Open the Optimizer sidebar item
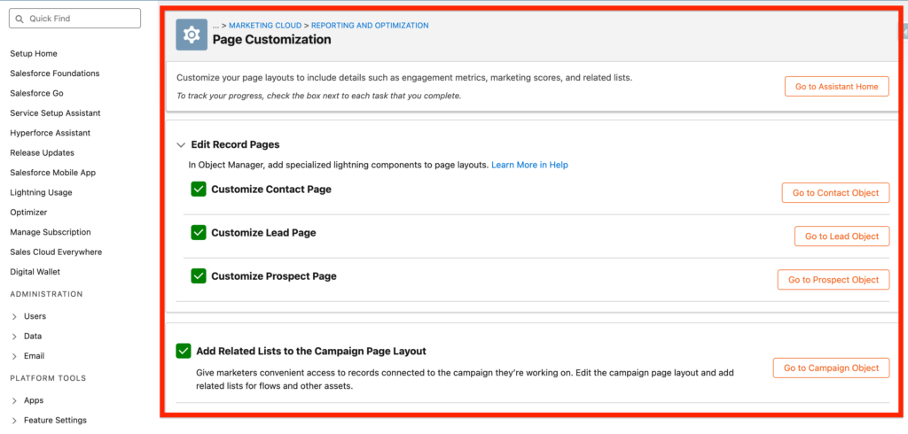Image resolution: width=908 pixels, height=434 pixels. pyautogui.click(x=28, y=213)
